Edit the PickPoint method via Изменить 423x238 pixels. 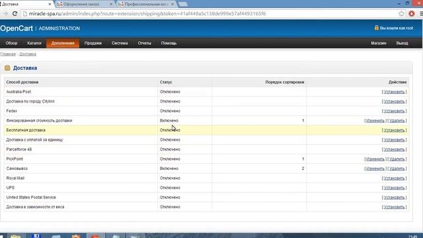click(x=375, y=159)
